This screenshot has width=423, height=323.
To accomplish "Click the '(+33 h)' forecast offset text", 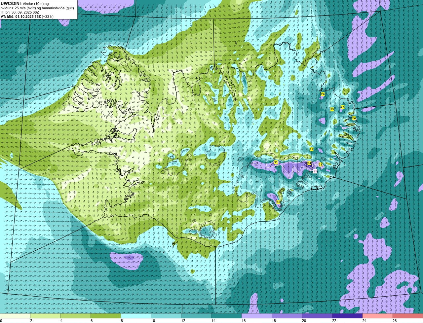I will pos(48,17).
